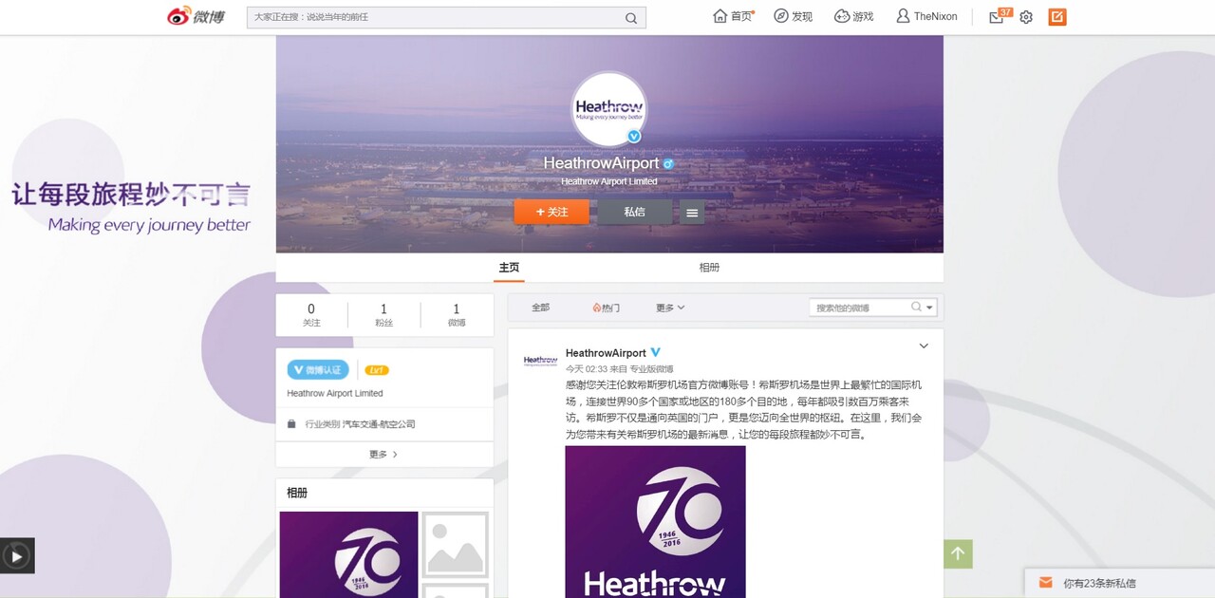Click the 微博认证 verification badge
Viewport: 1215px width, 598px height.
(x=318, y=370)
